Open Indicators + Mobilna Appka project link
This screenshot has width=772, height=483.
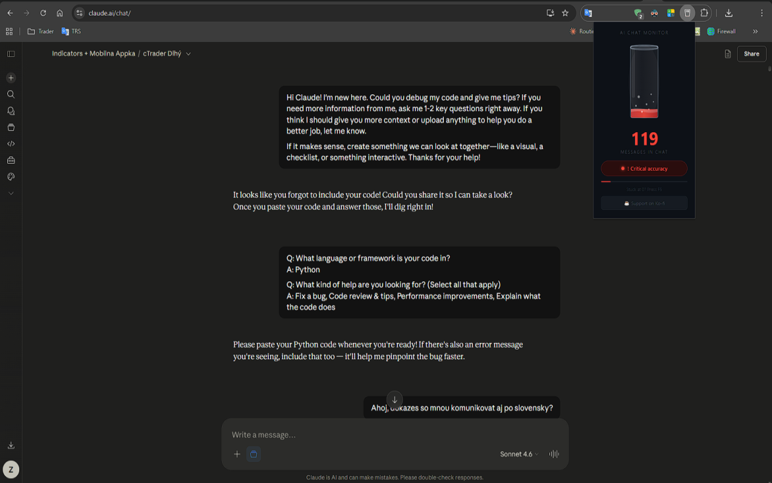(x=93, y=54)
